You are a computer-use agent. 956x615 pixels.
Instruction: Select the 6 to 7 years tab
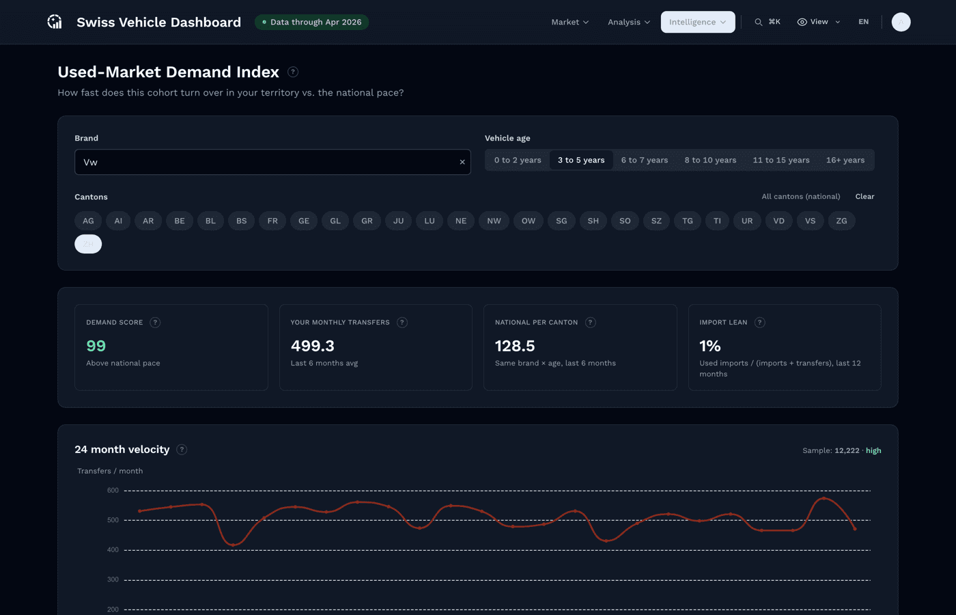(x=645, y=160)
